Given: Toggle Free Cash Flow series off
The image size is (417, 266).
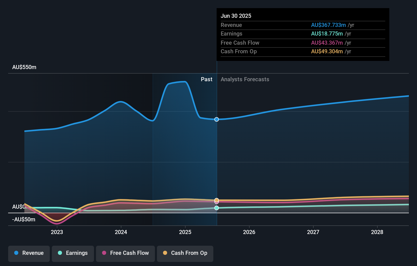Looking at the screenshot, I should click(x=125, y=253).
